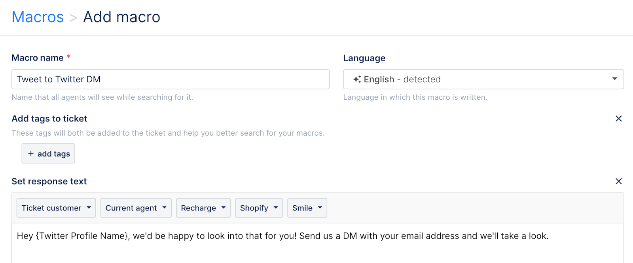Open the Smile variables dropdown
Screen dimensions: 633x263
pyautogui.click(x=307, y=208)
